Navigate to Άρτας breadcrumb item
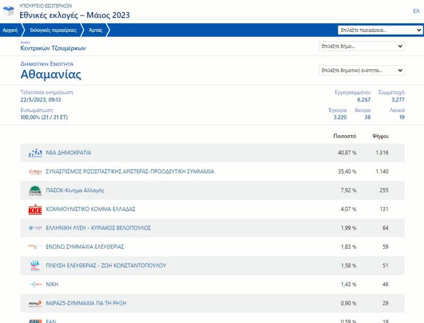This screenshot has width=424, height=323. [96, 30]
